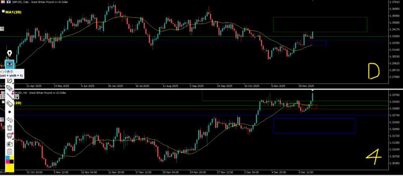Toggle the MA checkbox on the H4 chart
Screen dimensions: 403x176
click(3, 103)
